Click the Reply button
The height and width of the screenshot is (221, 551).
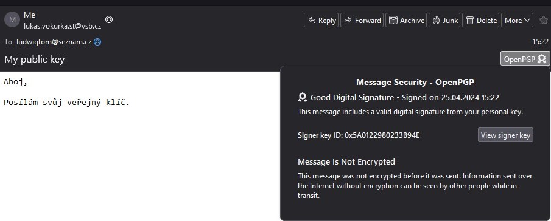(x=321, y=20)
